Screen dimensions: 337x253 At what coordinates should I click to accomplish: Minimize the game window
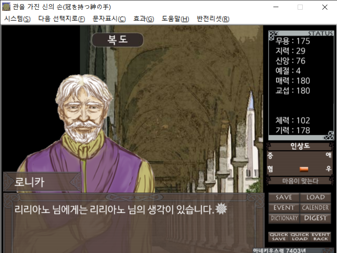tap(276, 7)
